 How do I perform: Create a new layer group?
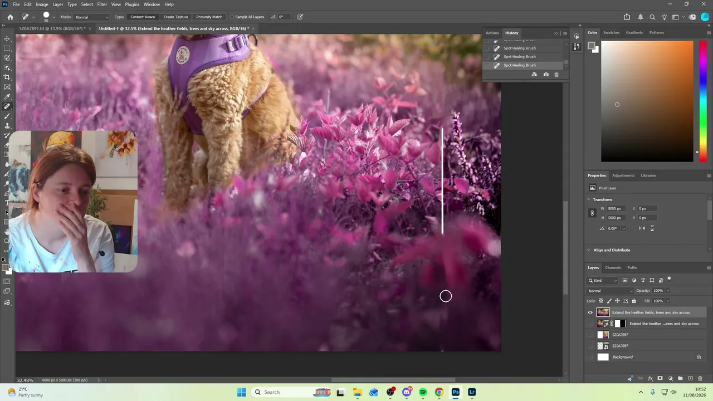pos(680,379)
